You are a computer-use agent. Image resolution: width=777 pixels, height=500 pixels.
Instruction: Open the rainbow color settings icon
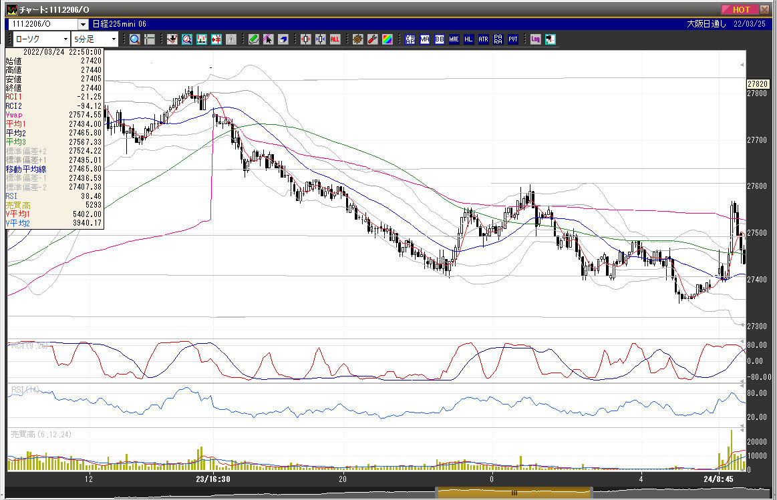[387, 39]
